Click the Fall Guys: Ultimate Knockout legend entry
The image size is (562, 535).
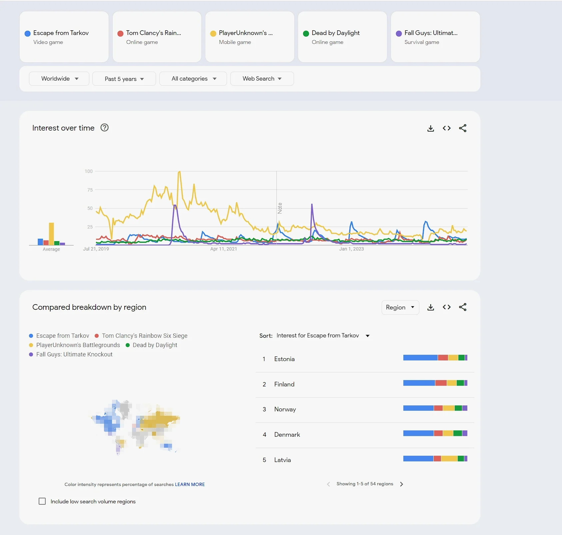(x=71, y=354)
